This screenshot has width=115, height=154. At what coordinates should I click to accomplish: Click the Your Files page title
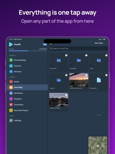pyautogui.click(x=99, y=43)
